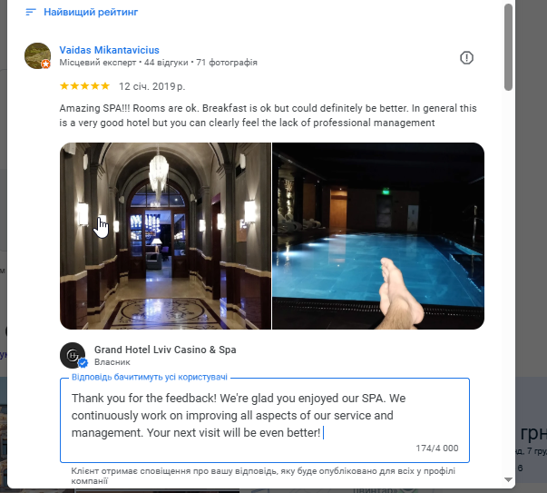547x493 pixels.
Task: Click the Amazing SPA review text
Action: [268, 115]
